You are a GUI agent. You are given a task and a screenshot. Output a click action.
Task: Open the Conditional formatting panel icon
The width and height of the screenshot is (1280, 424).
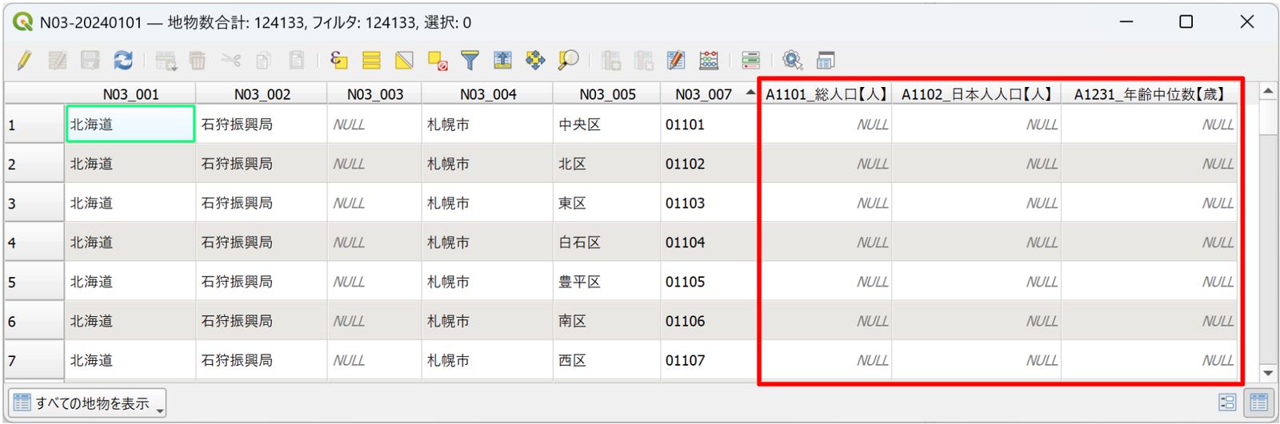click(x=750, y=60)
